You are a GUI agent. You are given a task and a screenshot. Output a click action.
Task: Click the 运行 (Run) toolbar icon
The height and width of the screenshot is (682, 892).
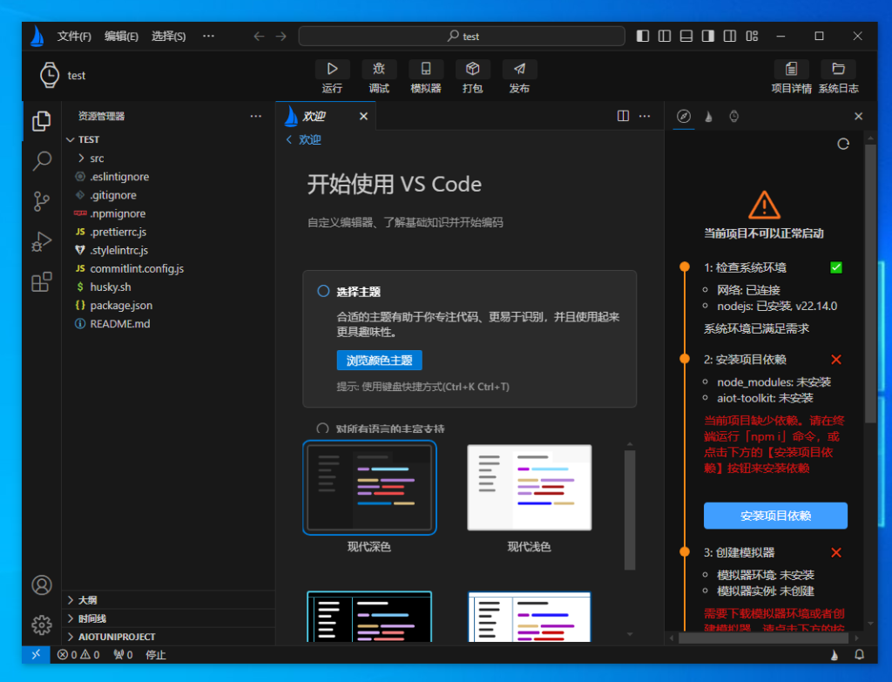[332, 70]
